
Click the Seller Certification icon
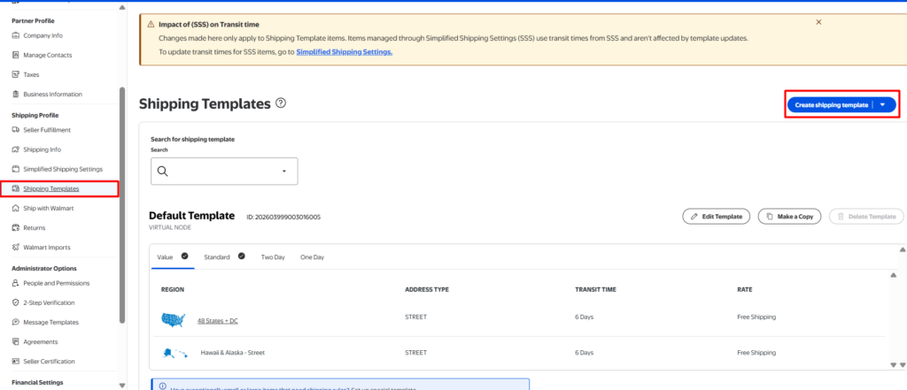(x=16, y=362)
